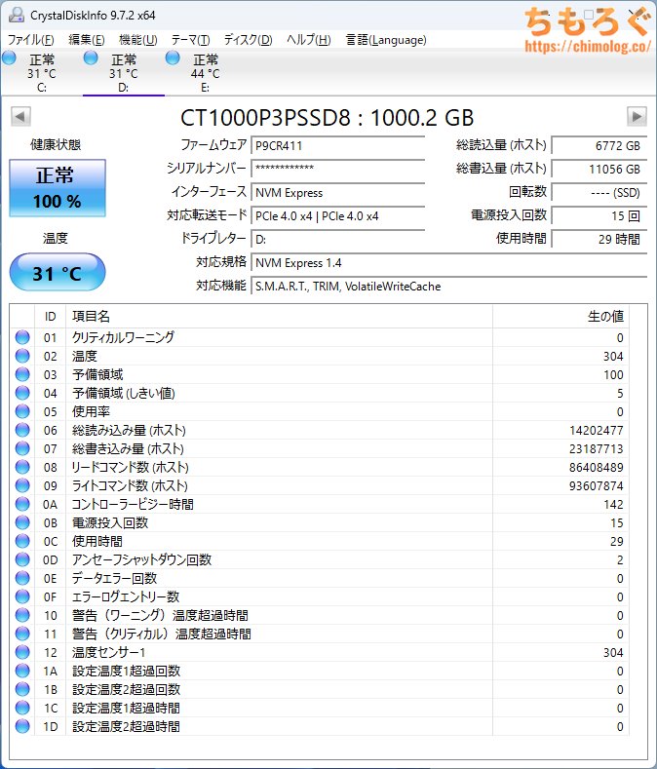Screen dimensions: 657x769
Task: Click the PCIe 4.0 x4 transfer mode field
Action: pos(337,215)
